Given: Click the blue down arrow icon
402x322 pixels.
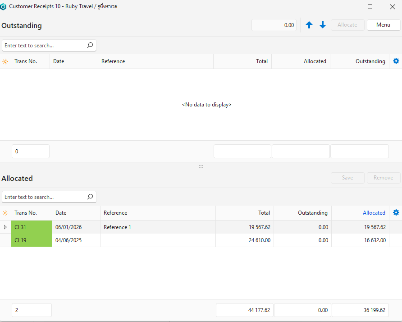Looking at the screenshot, I should pos(323,25).
